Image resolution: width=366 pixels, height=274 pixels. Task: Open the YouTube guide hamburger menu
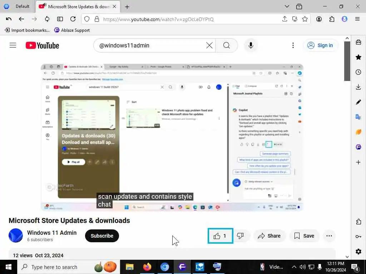(13, 45)
